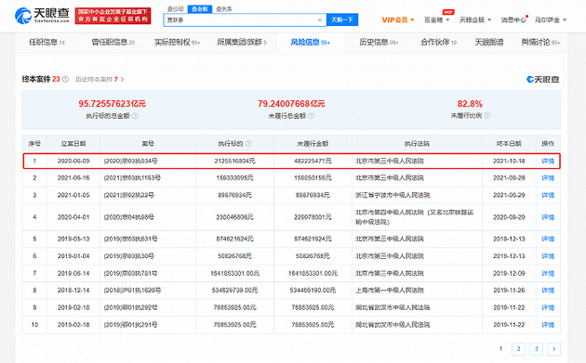The image size is (586, 363).
Task: Switch search mode to 查公司
Action: coord(175,9)
